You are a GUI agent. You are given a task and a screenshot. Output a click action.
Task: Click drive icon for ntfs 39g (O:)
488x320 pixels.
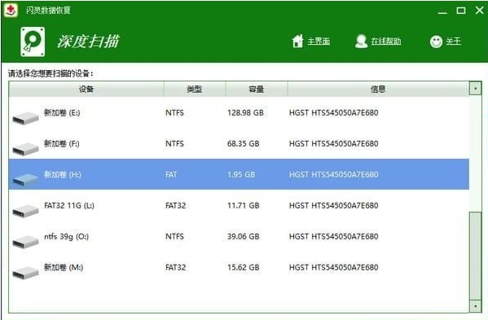25,242
